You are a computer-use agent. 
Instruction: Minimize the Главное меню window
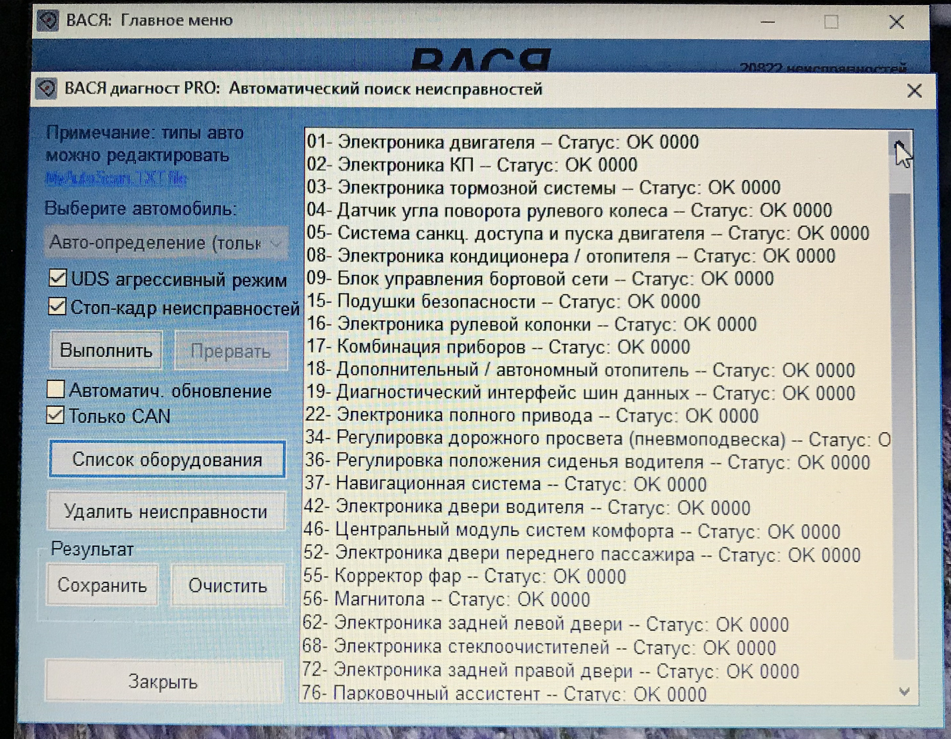(x=768, y=22)
